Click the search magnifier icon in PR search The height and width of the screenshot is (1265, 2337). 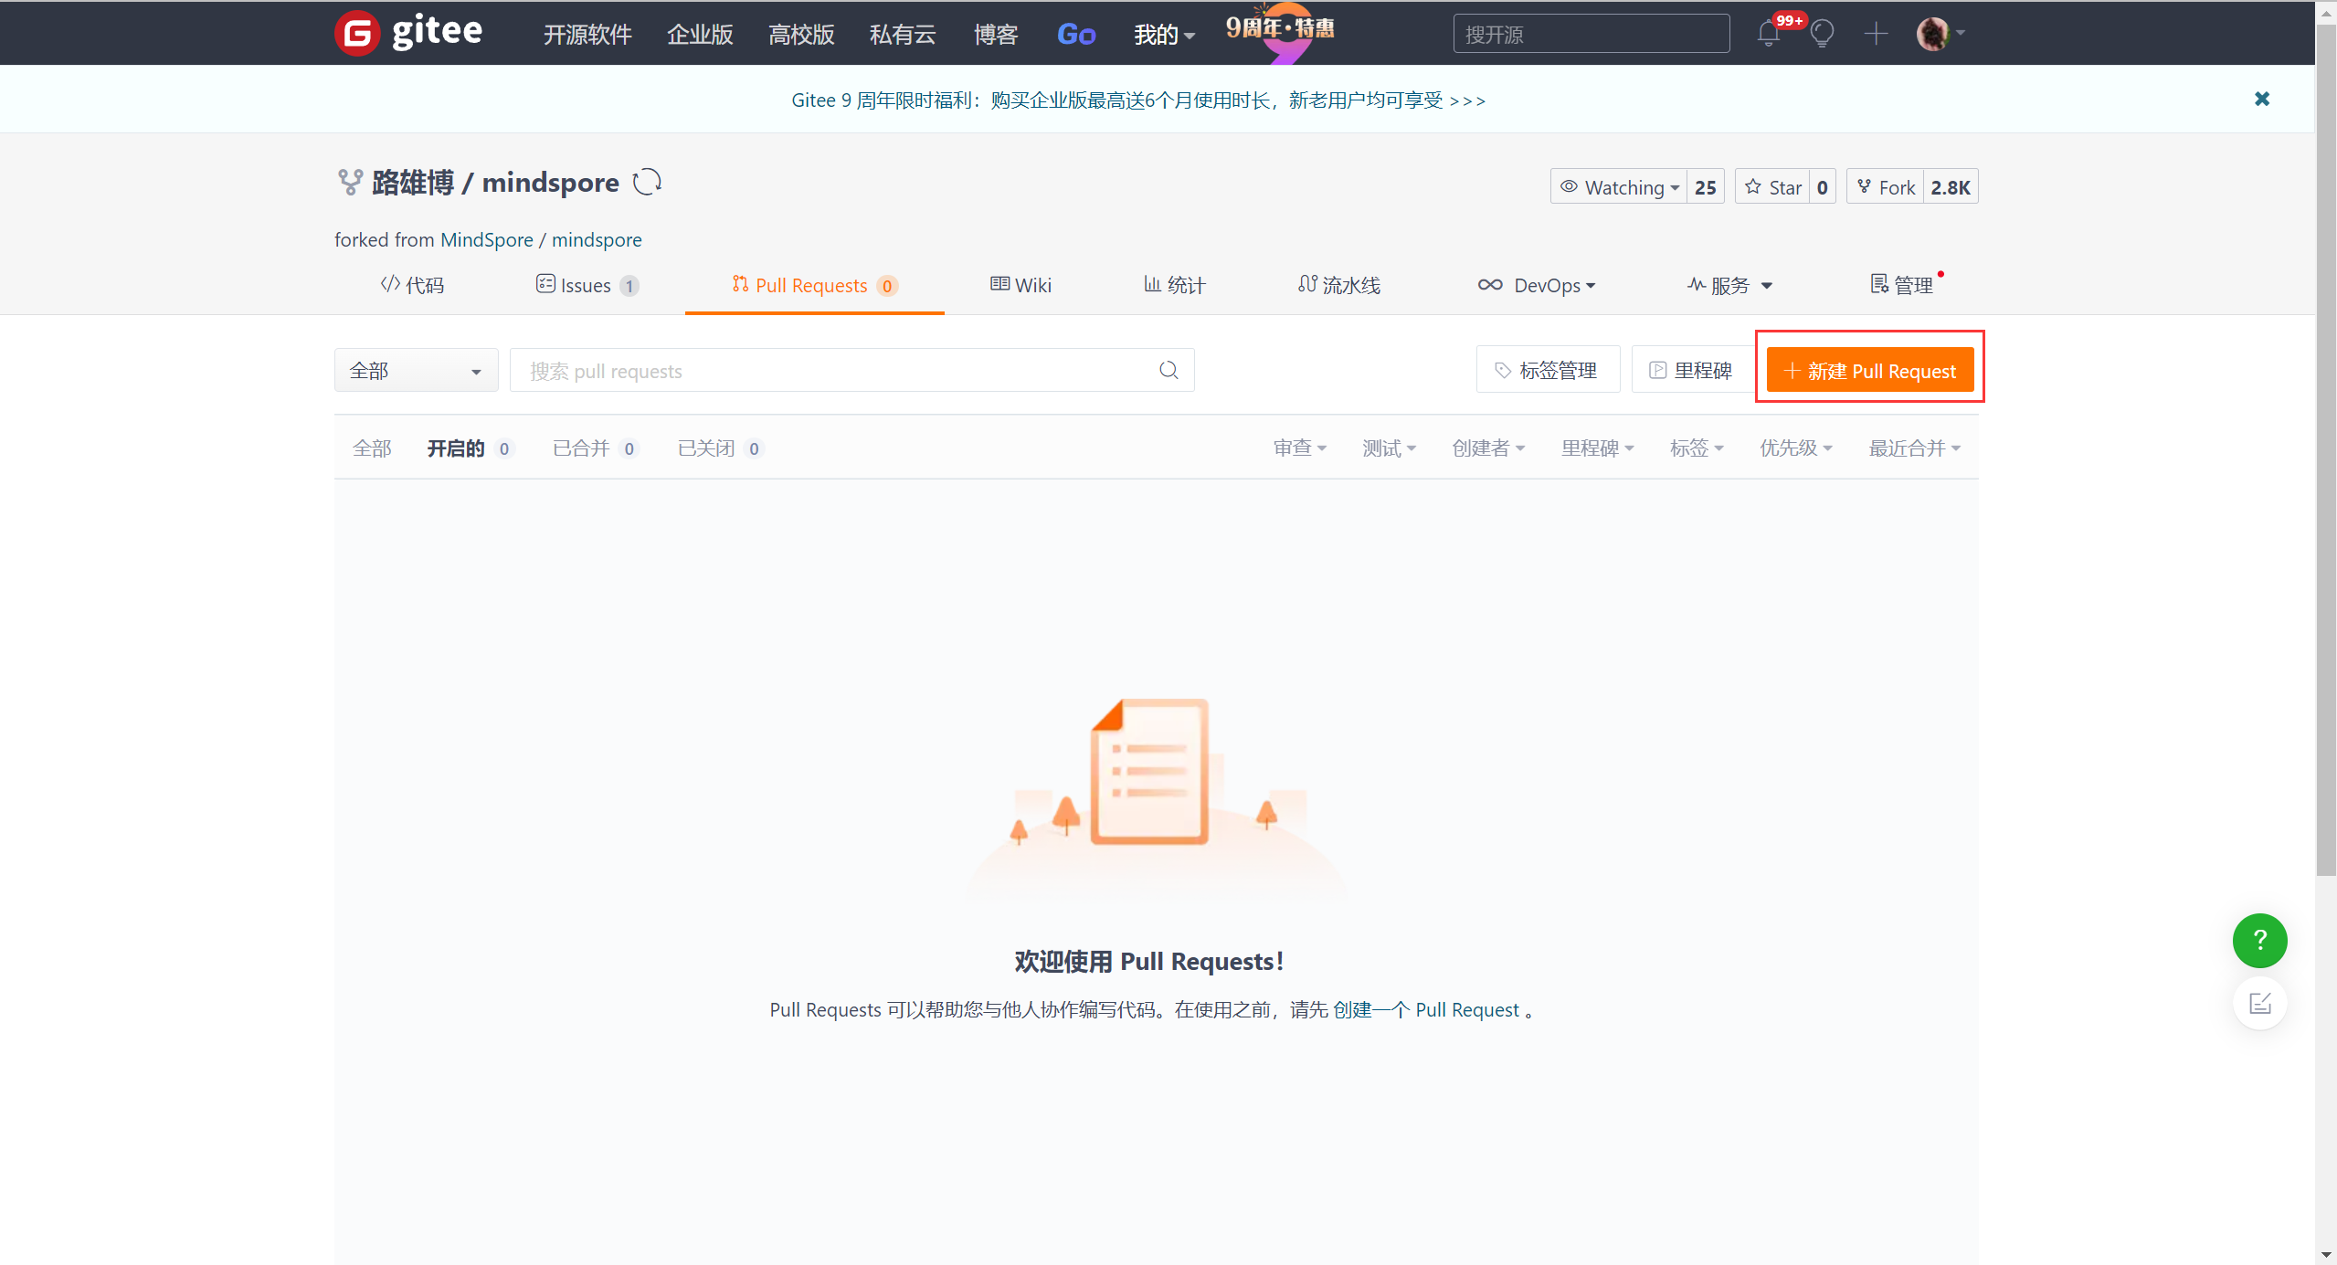point(1168,370)
